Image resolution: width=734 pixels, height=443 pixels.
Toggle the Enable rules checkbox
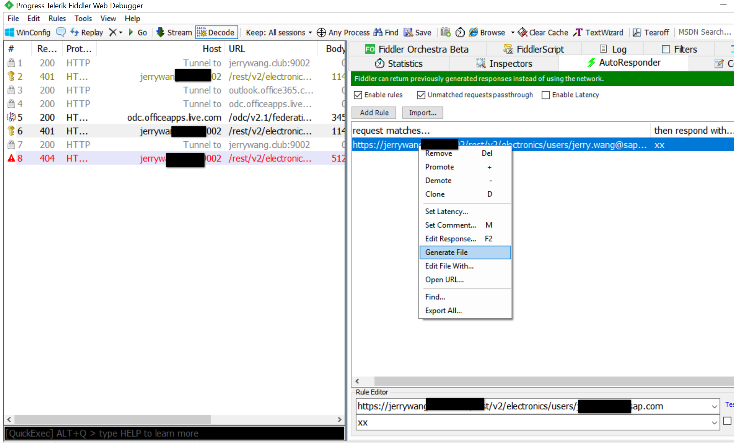point(358,95)
